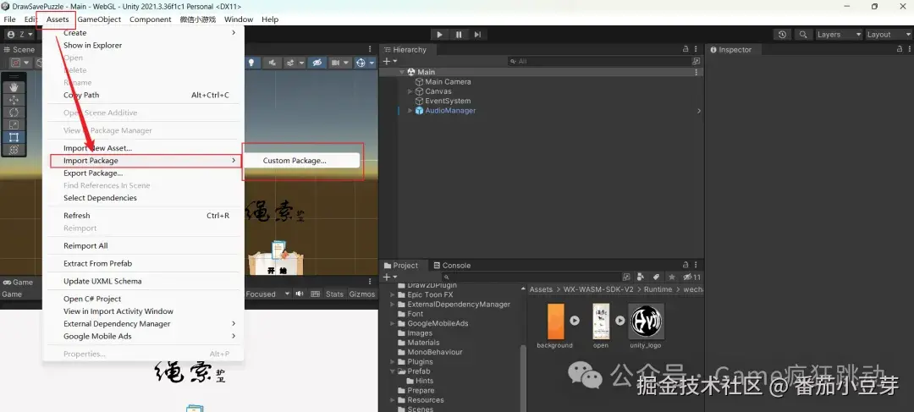Open the GameObject menu

point(100,19)
